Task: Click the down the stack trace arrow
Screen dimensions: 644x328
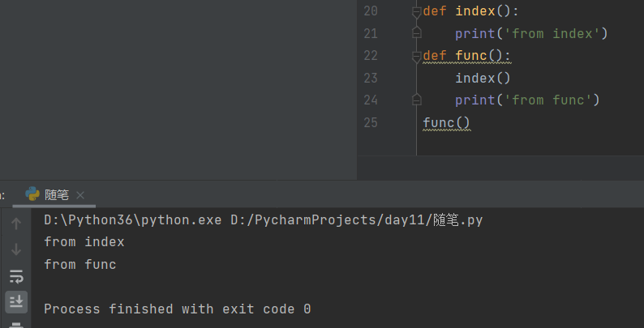Action: coord(16,249)
